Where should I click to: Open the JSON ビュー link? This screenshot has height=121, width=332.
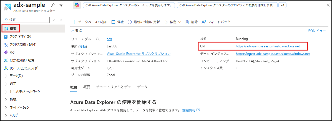(x=316, y=31)
